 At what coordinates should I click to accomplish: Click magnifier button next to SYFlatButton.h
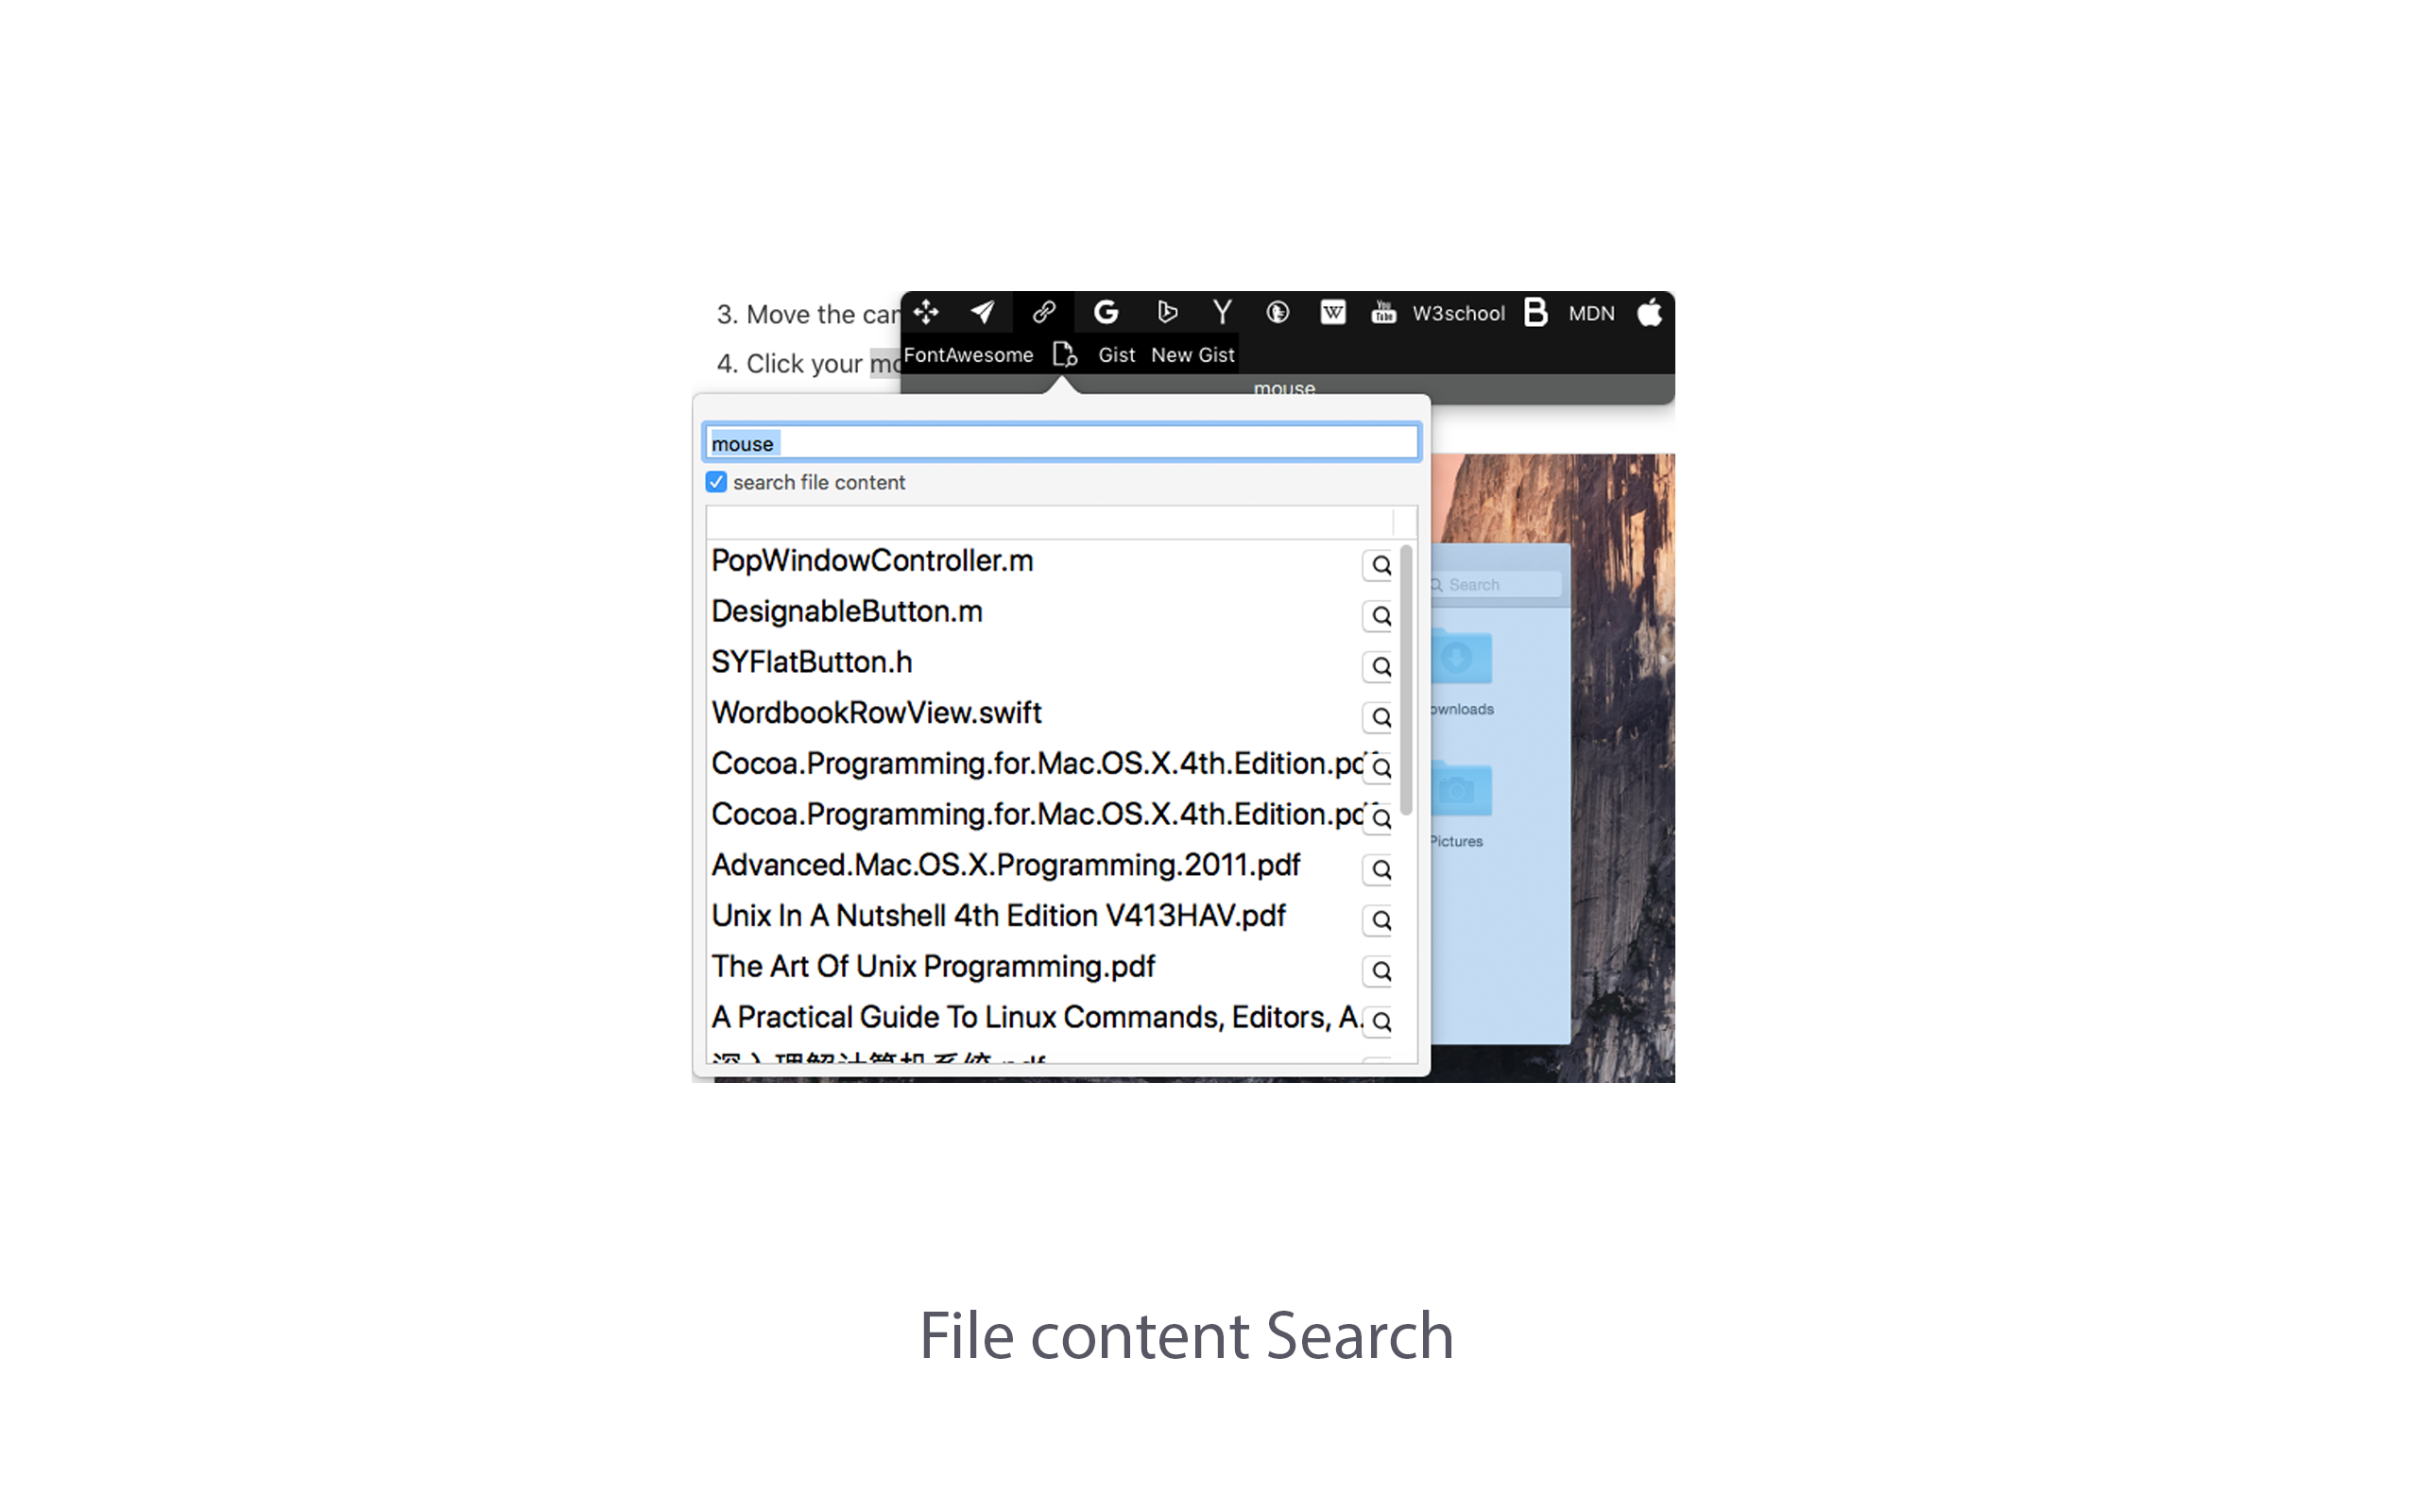tap(1381, 667)
